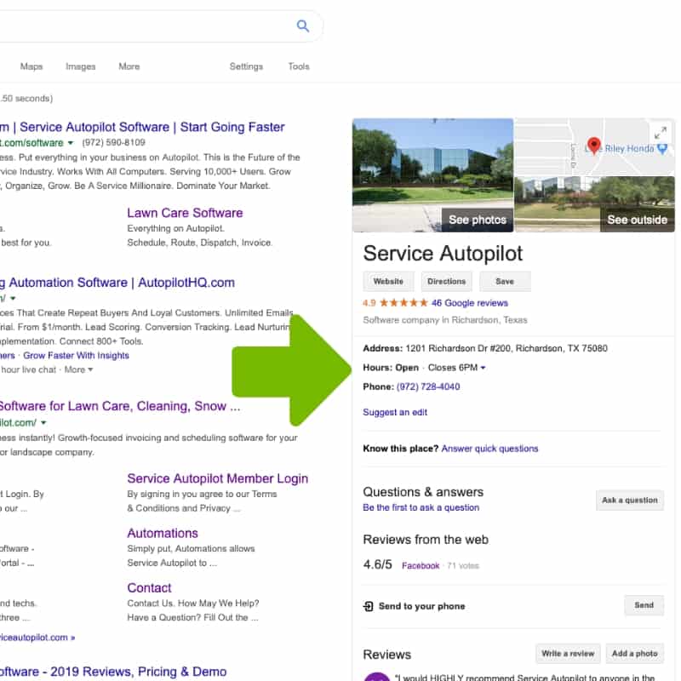
Task: Open the Facebook reviews link
Action: [421, 565]
